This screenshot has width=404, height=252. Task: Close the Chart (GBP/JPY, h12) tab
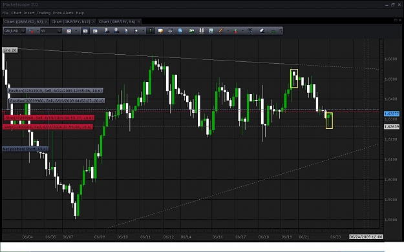94,22
